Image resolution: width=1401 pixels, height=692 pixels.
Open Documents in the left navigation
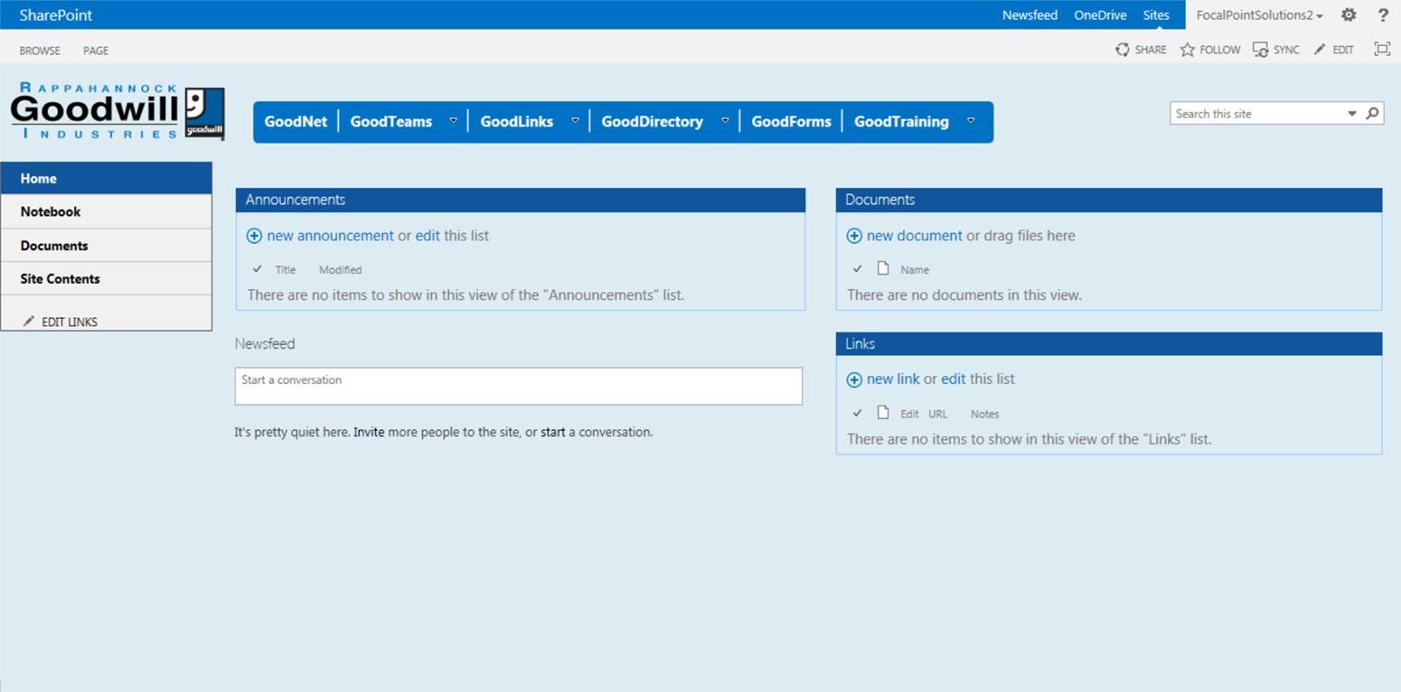(x=107, y=245)
